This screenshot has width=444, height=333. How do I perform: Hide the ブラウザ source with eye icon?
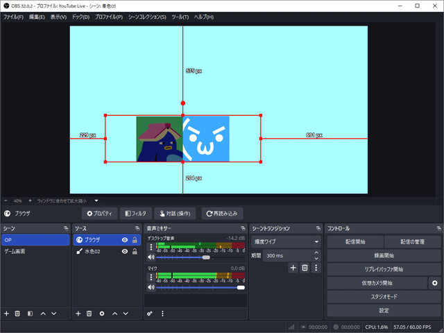pos(125,239)
